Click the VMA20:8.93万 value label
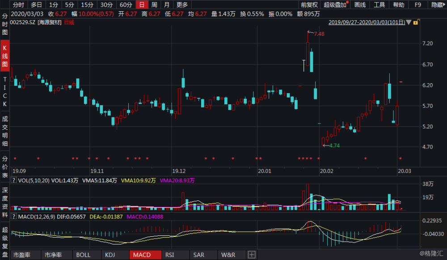The image size is (447, 260). click(x=177, y=180)
